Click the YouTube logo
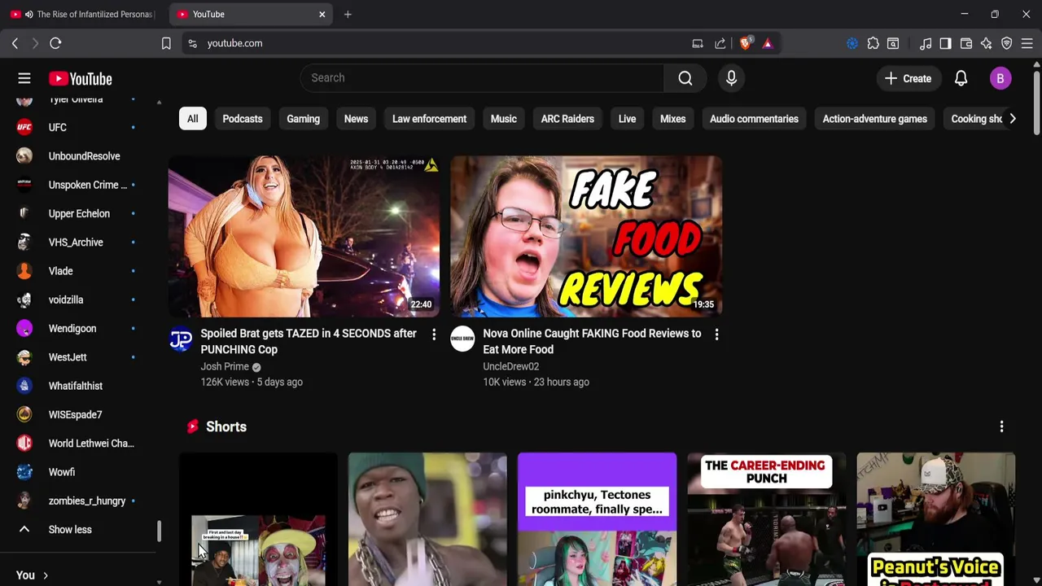Image resolution: width=1042 pixels, height=586 pixels. [x=80, y=79]
